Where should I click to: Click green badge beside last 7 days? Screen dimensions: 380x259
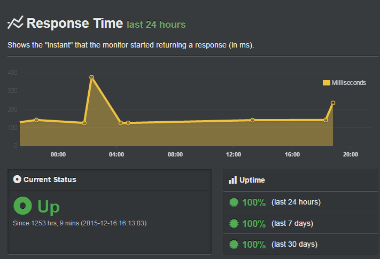coord(234,223)
